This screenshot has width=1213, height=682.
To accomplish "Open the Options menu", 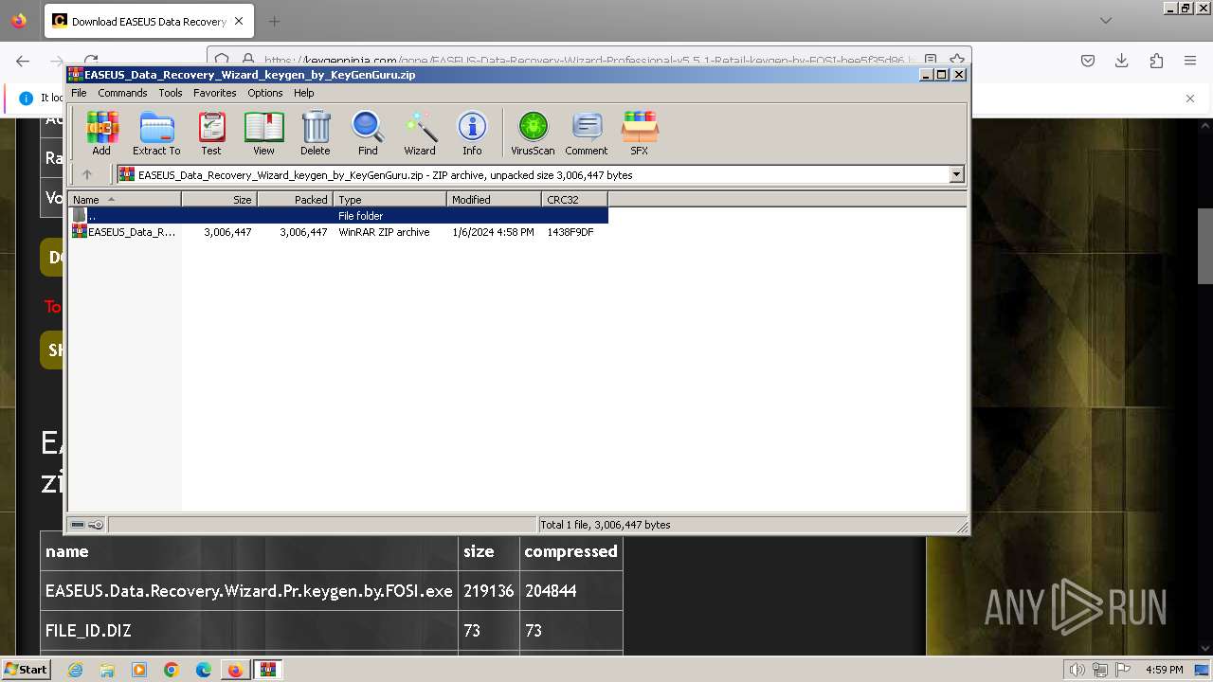I will pos(265,93).
